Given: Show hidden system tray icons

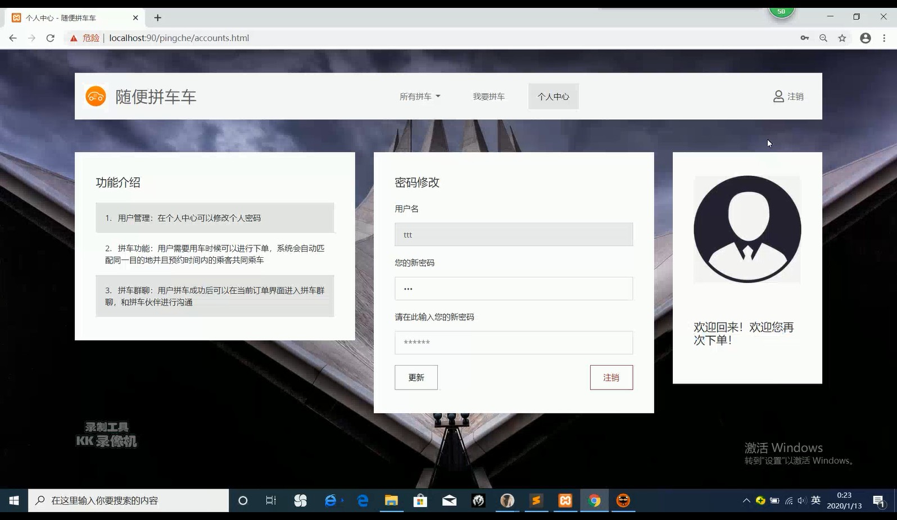Looking at the screenshot, I should (746, 500).
